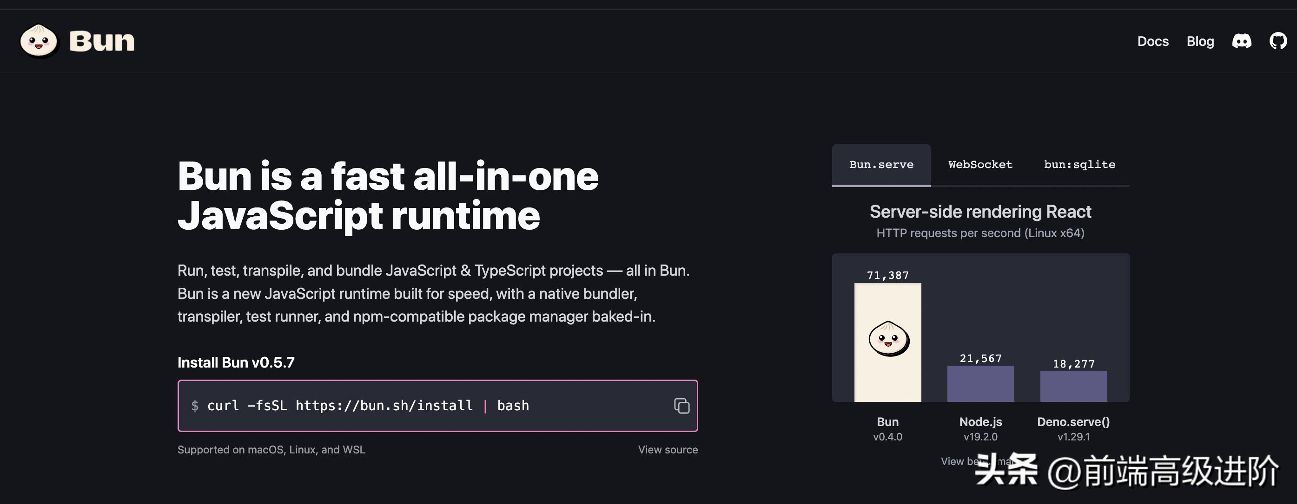Switch to the WebSocket benchmark tab
Image resolution: width=1297 pixels, height=504 pixels.
coord(979,164)
